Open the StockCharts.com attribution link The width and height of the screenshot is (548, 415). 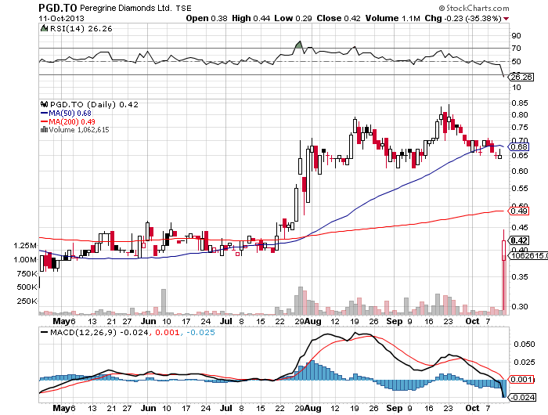pos(474,8)
